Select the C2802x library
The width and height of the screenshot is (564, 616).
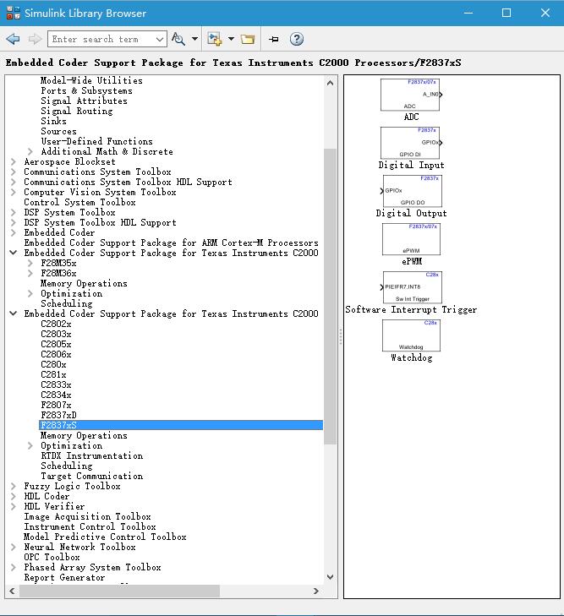pyautogui.click(x=56, y=324)
